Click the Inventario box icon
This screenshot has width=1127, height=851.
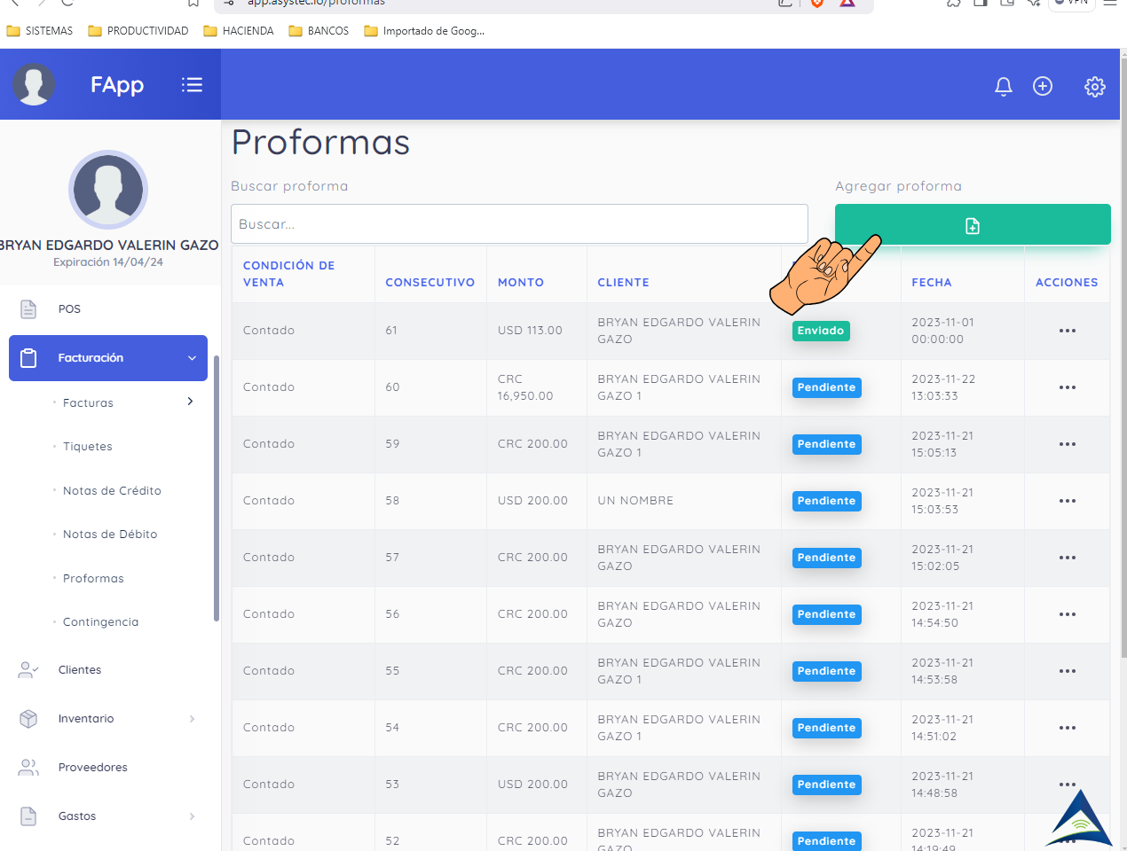(x=28, y=719)
